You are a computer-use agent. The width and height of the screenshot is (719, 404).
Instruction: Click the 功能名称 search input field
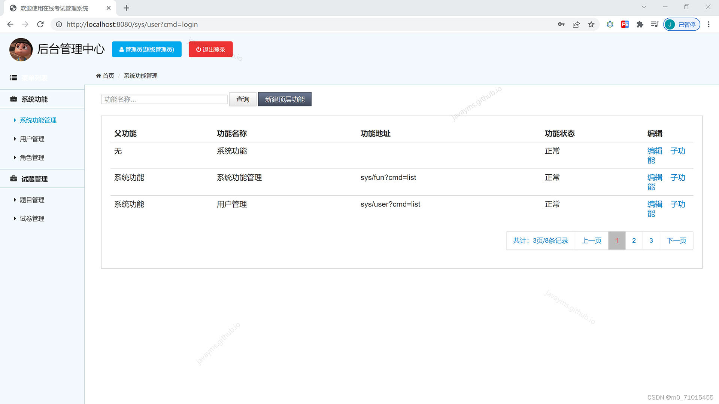164,99
